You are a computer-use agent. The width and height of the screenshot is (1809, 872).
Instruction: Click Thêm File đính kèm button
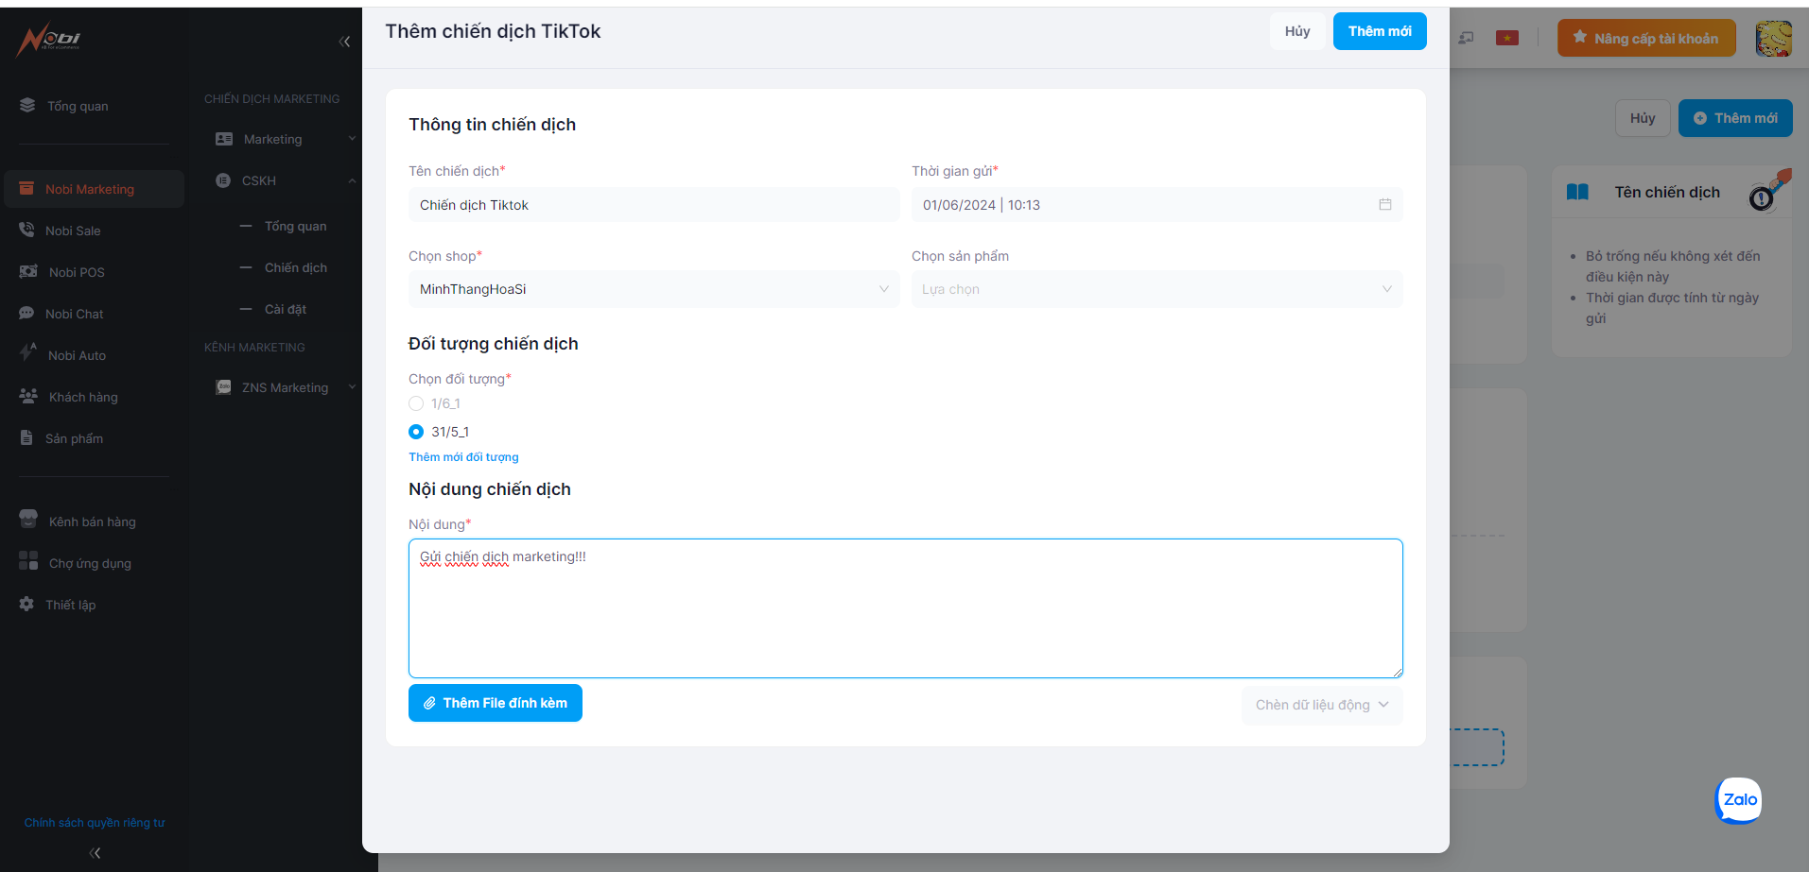(496, 703)
